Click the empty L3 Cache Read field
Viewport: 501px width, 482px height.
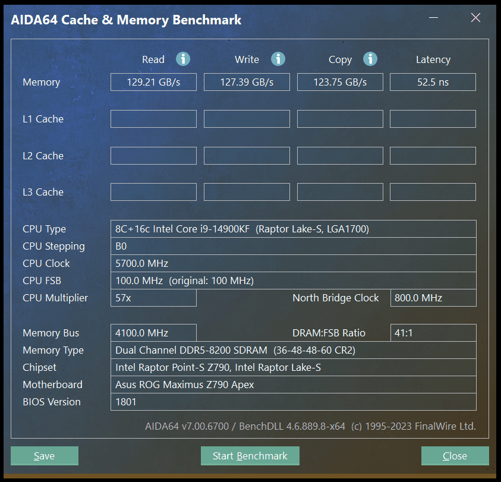coord(153,192)
